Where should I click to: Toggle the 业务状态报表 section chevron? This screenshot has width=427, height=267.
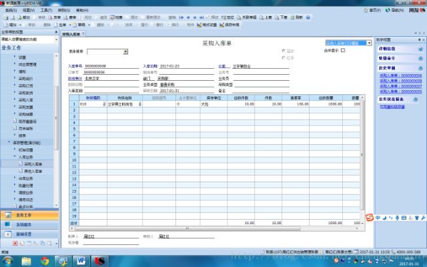(416, 99)
